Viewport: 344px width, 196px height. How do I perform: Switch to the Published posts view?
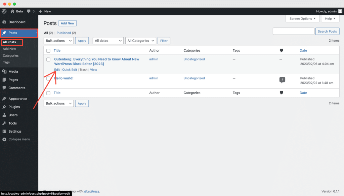click(x=63, y=33)
